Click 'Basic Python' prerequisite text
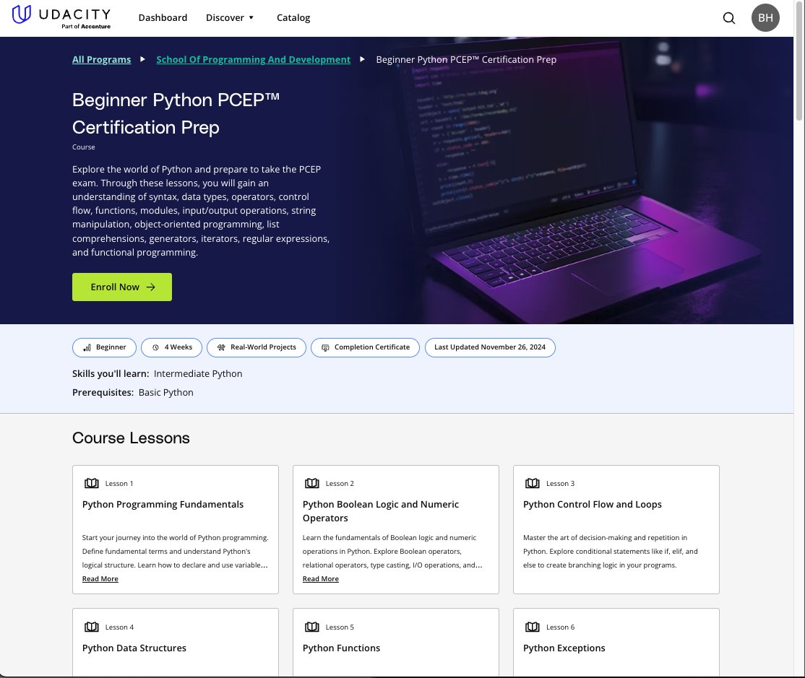 (x=165, y=392)
